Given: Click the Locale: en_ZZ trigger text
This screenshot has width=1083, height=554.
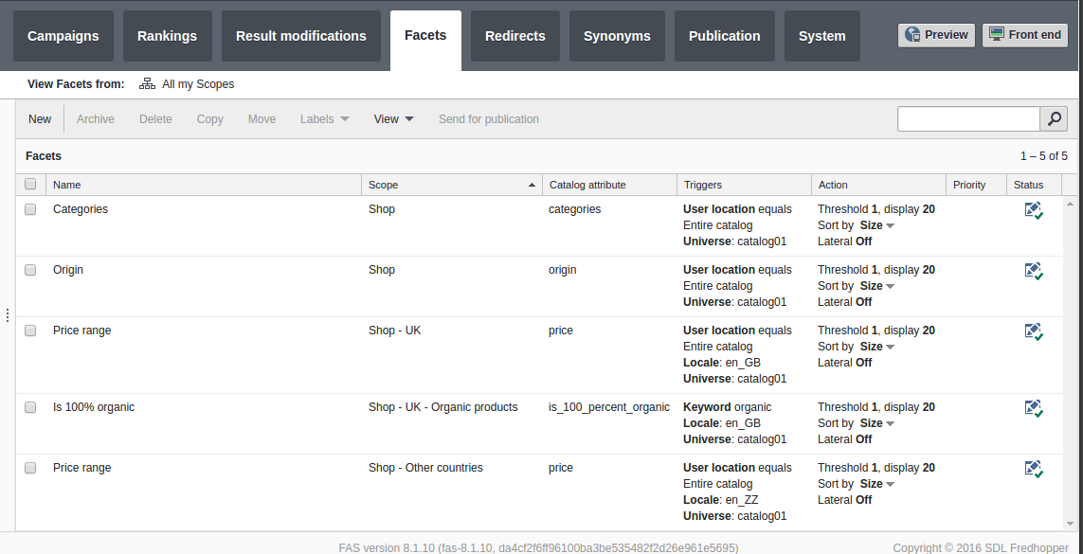Looking at the screenshot, I should (720, 499).
